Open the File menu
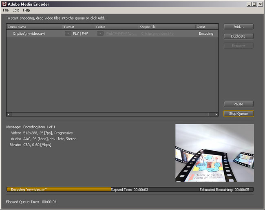Viewport: 265px width, 210px height. point(6,10)
